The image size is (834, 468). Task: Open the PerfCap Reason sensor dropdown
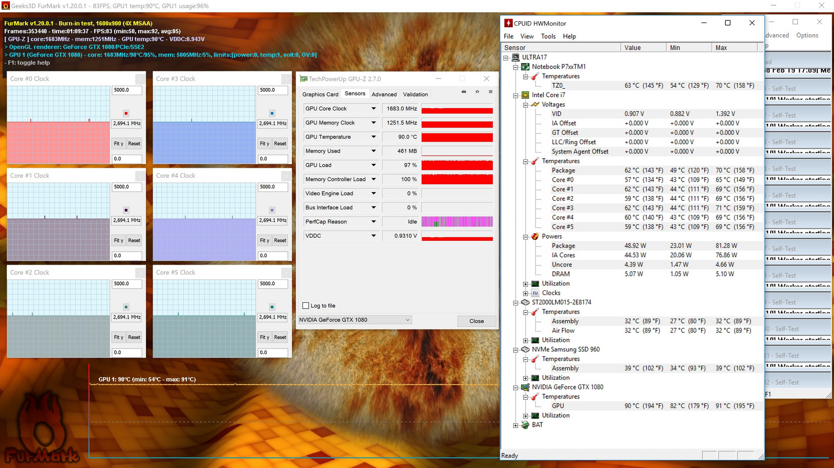point(374,222)
